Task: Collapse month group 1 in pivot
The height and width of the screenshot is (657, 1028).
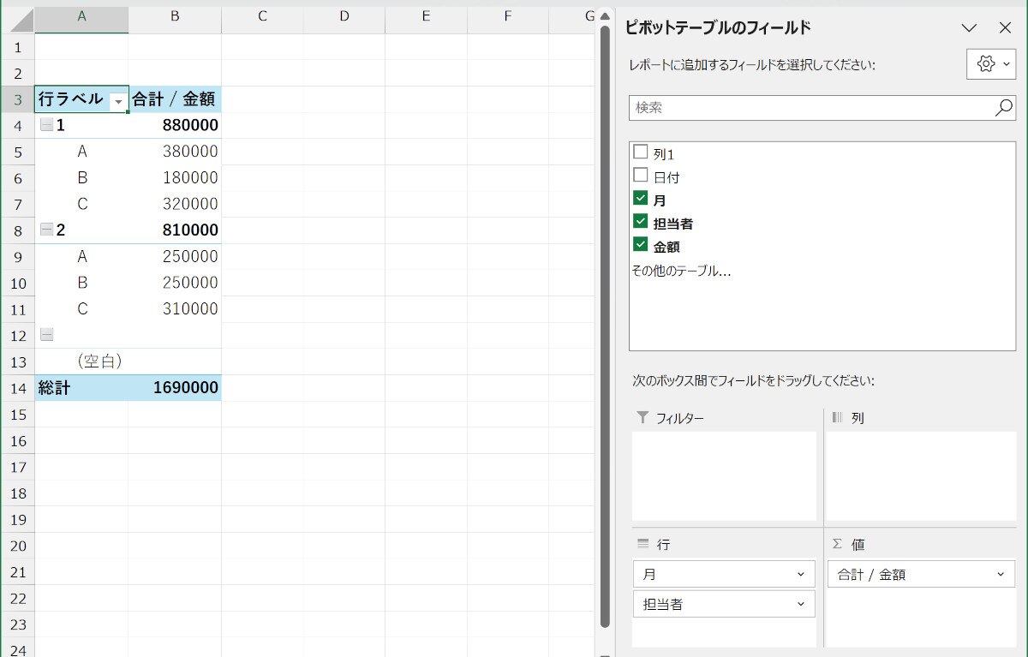Action: click(46, 125)
